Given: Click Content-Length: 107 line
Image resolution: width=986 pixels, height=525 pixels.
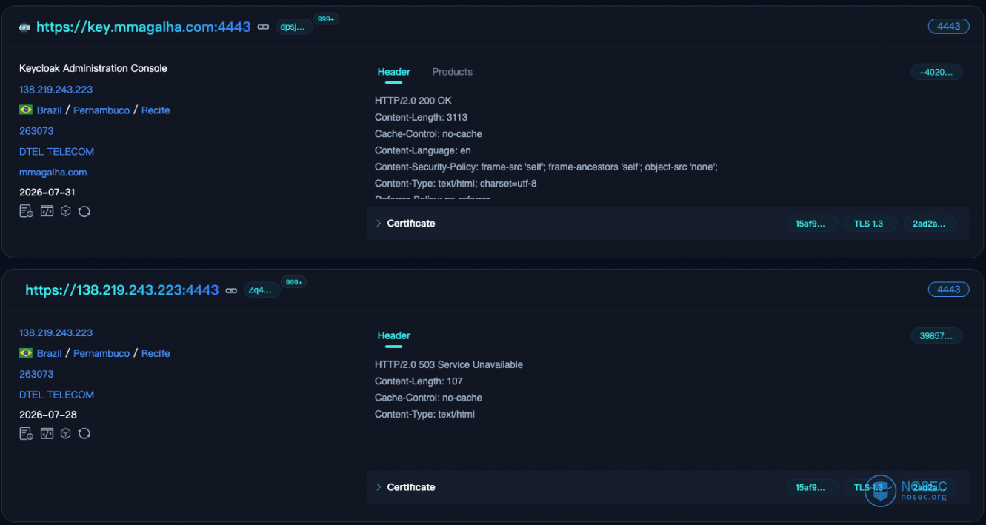Looking at the screenshot, I should tap(419, 381).
